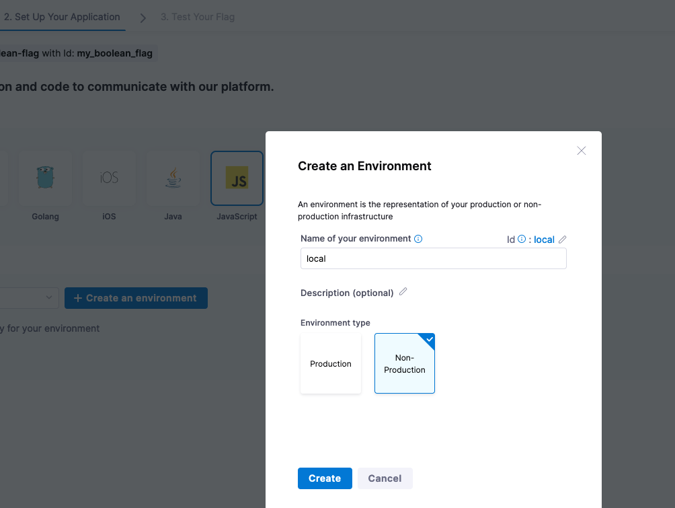Pick the JavaScript SDK tile
The height and width of the screenshot is (508, 675).
pyautogui.click(x=237, y=178)
